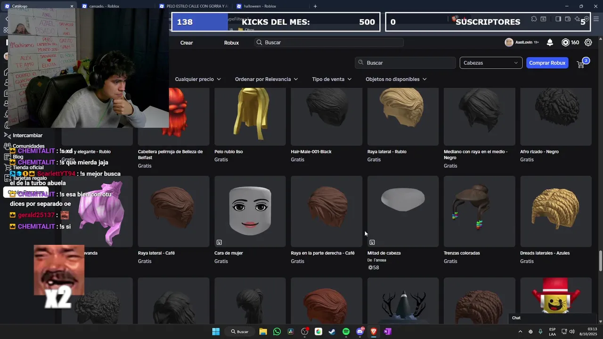
Task: Click the catalog Buscar search field
Action: tap(406, 63)
